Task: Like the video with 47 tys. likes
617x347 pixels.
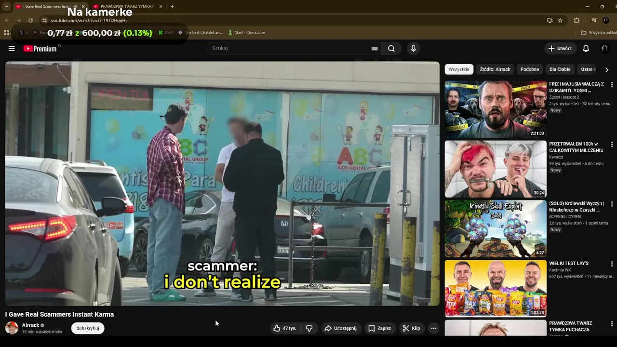Action: pos(284,328)
